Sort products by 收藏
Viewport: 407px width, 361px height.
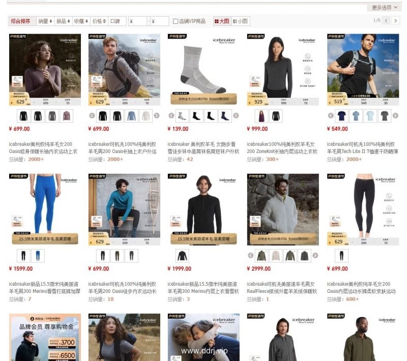[81, 21]
